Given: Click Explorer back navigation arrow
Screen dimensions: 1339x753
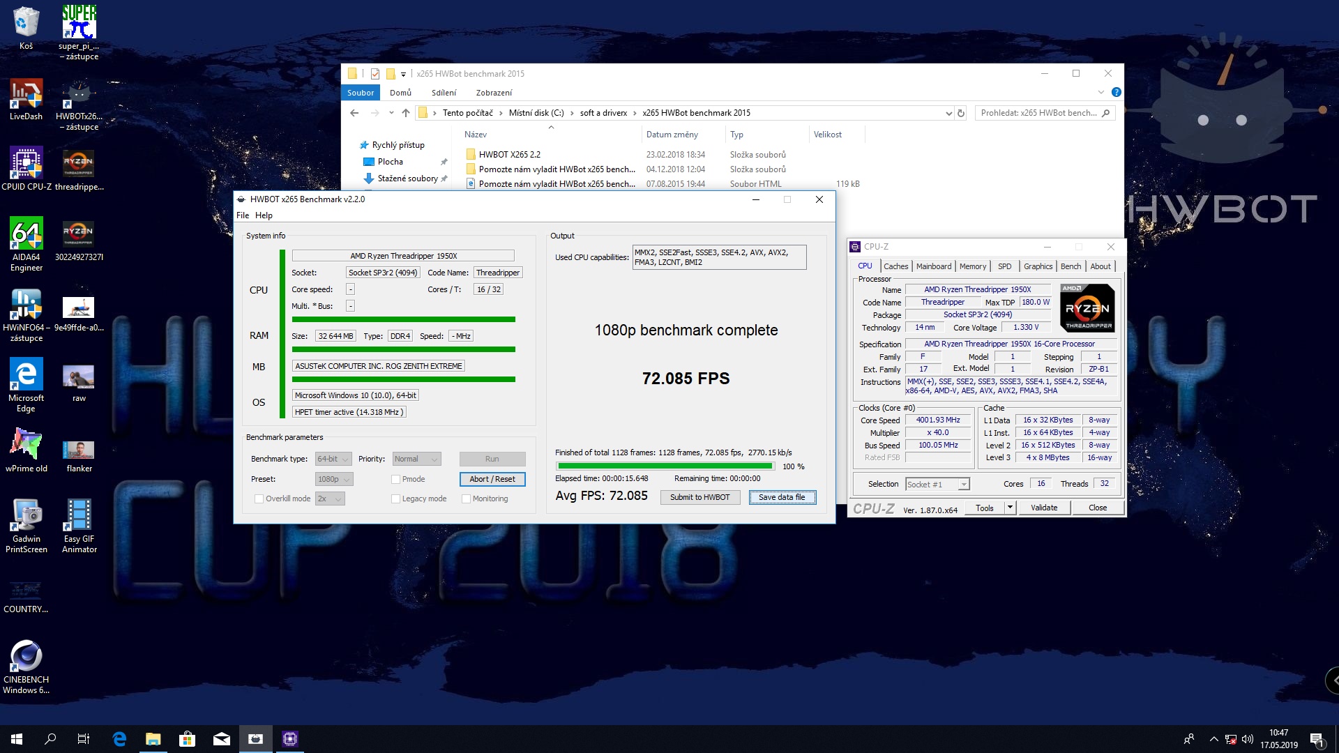Looking at the screenshot, I should coord(354,113).
